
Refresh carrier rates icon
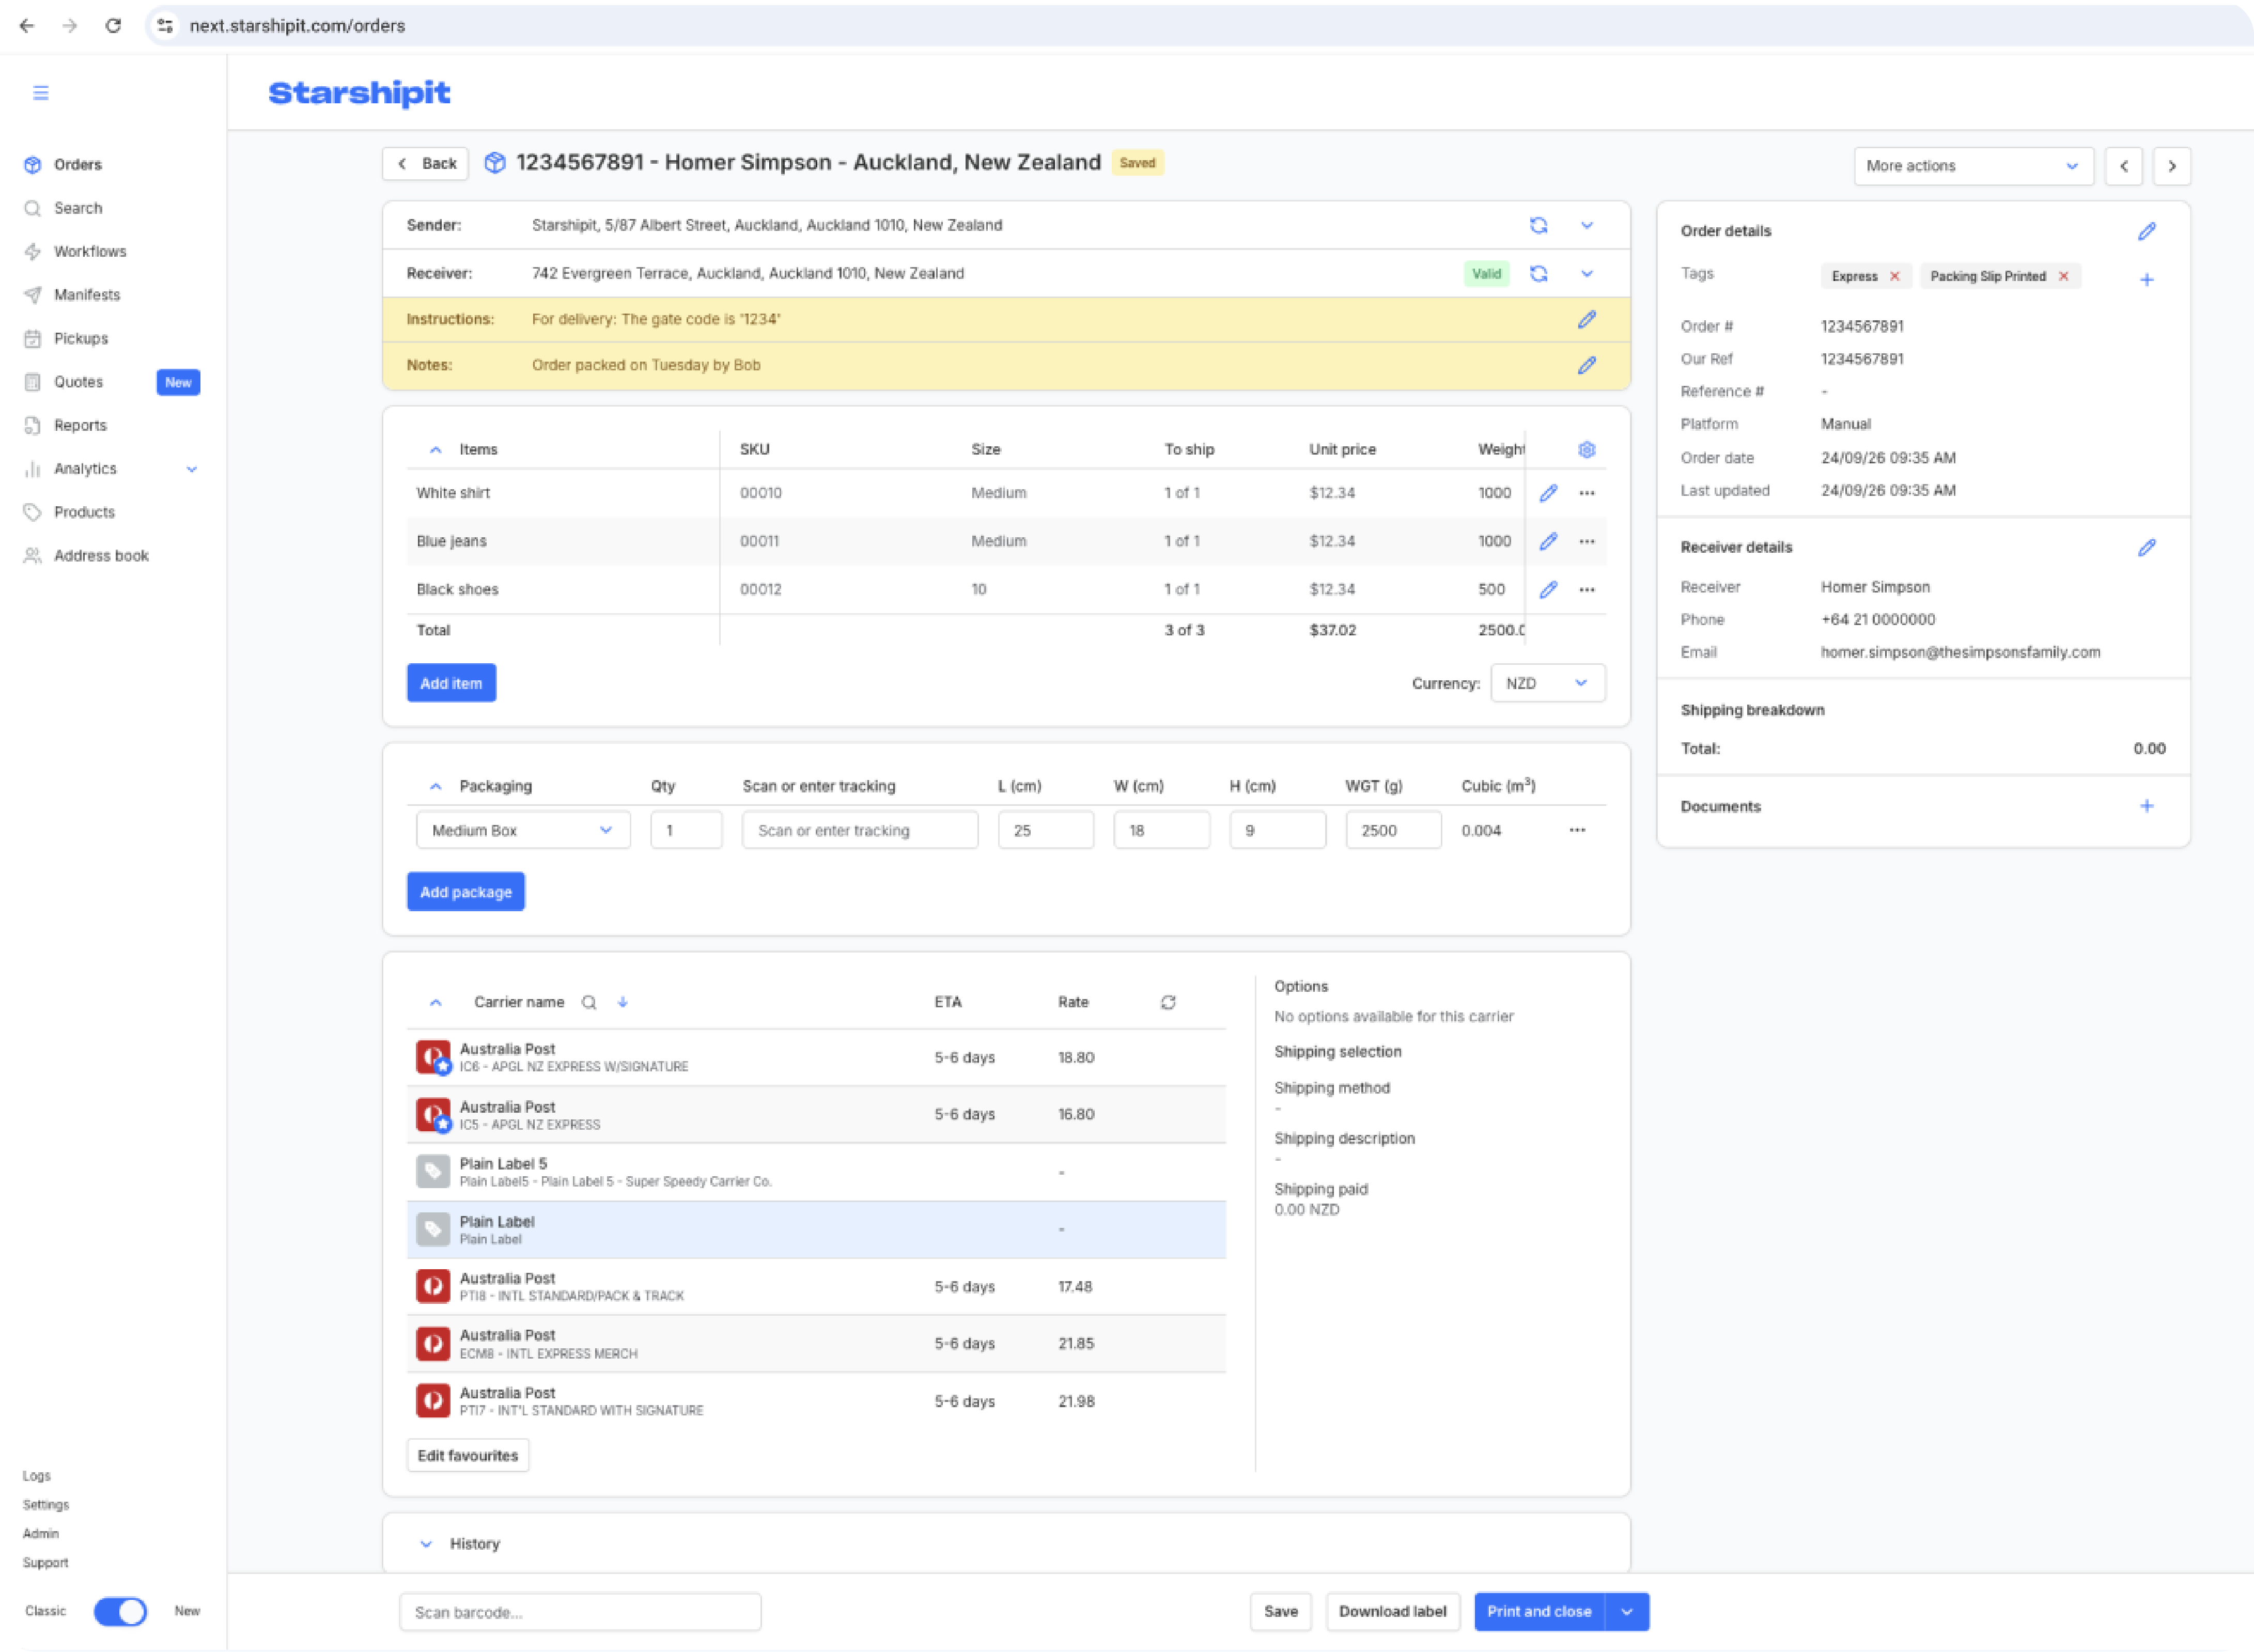tap(1167, 1002)
